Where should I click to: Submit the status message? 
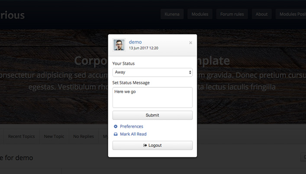coord(152,115)
